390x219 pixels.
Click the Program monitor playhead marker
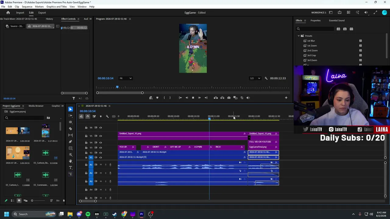117,87
